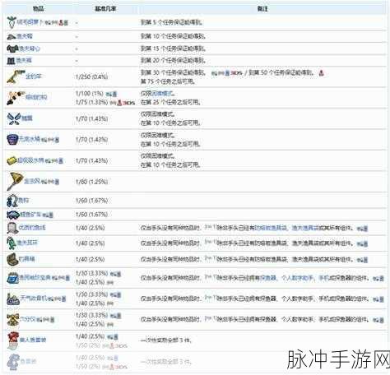Open the 鱼钩 item link

click(23, 201)
